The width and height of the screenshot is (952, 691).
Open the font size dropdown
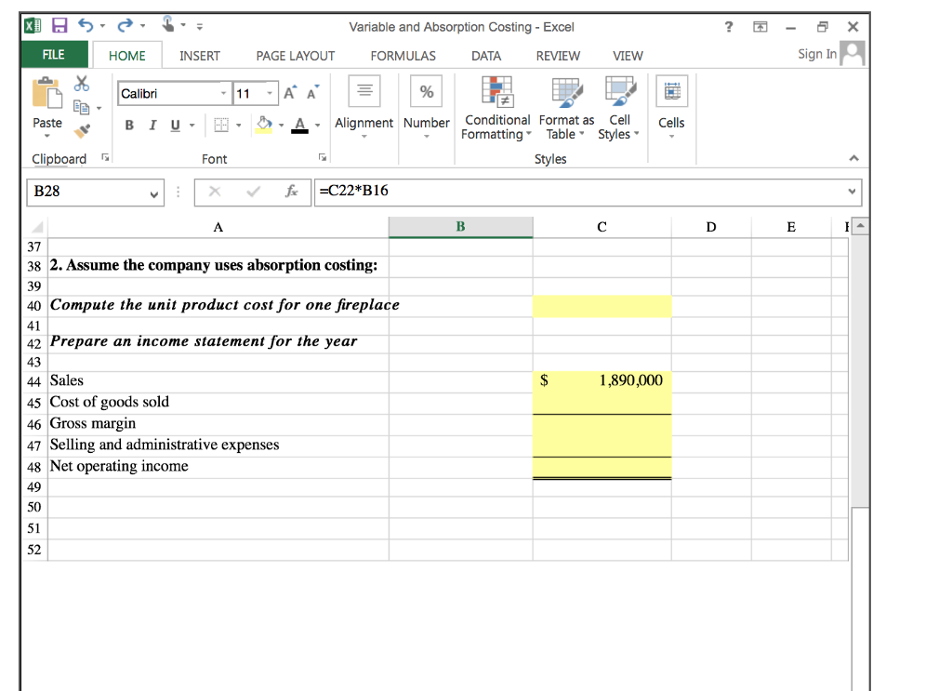click(270, 93)
